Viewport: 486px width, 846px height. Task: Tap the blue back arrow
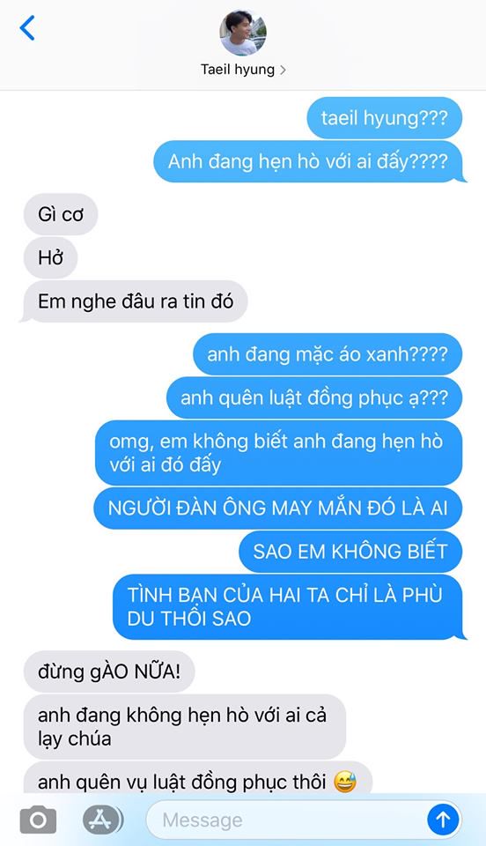tap(27, 28)
